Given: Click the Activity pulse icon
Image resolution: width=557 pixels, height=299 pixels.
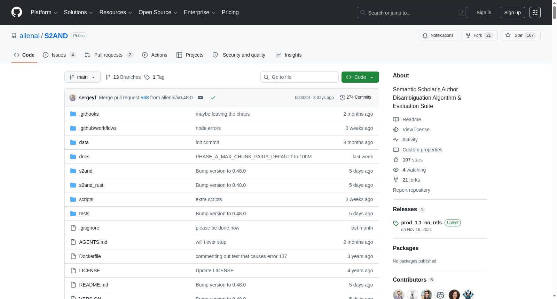Looking at the screenshot, I should pyautogui.click(x=396, y=140).
